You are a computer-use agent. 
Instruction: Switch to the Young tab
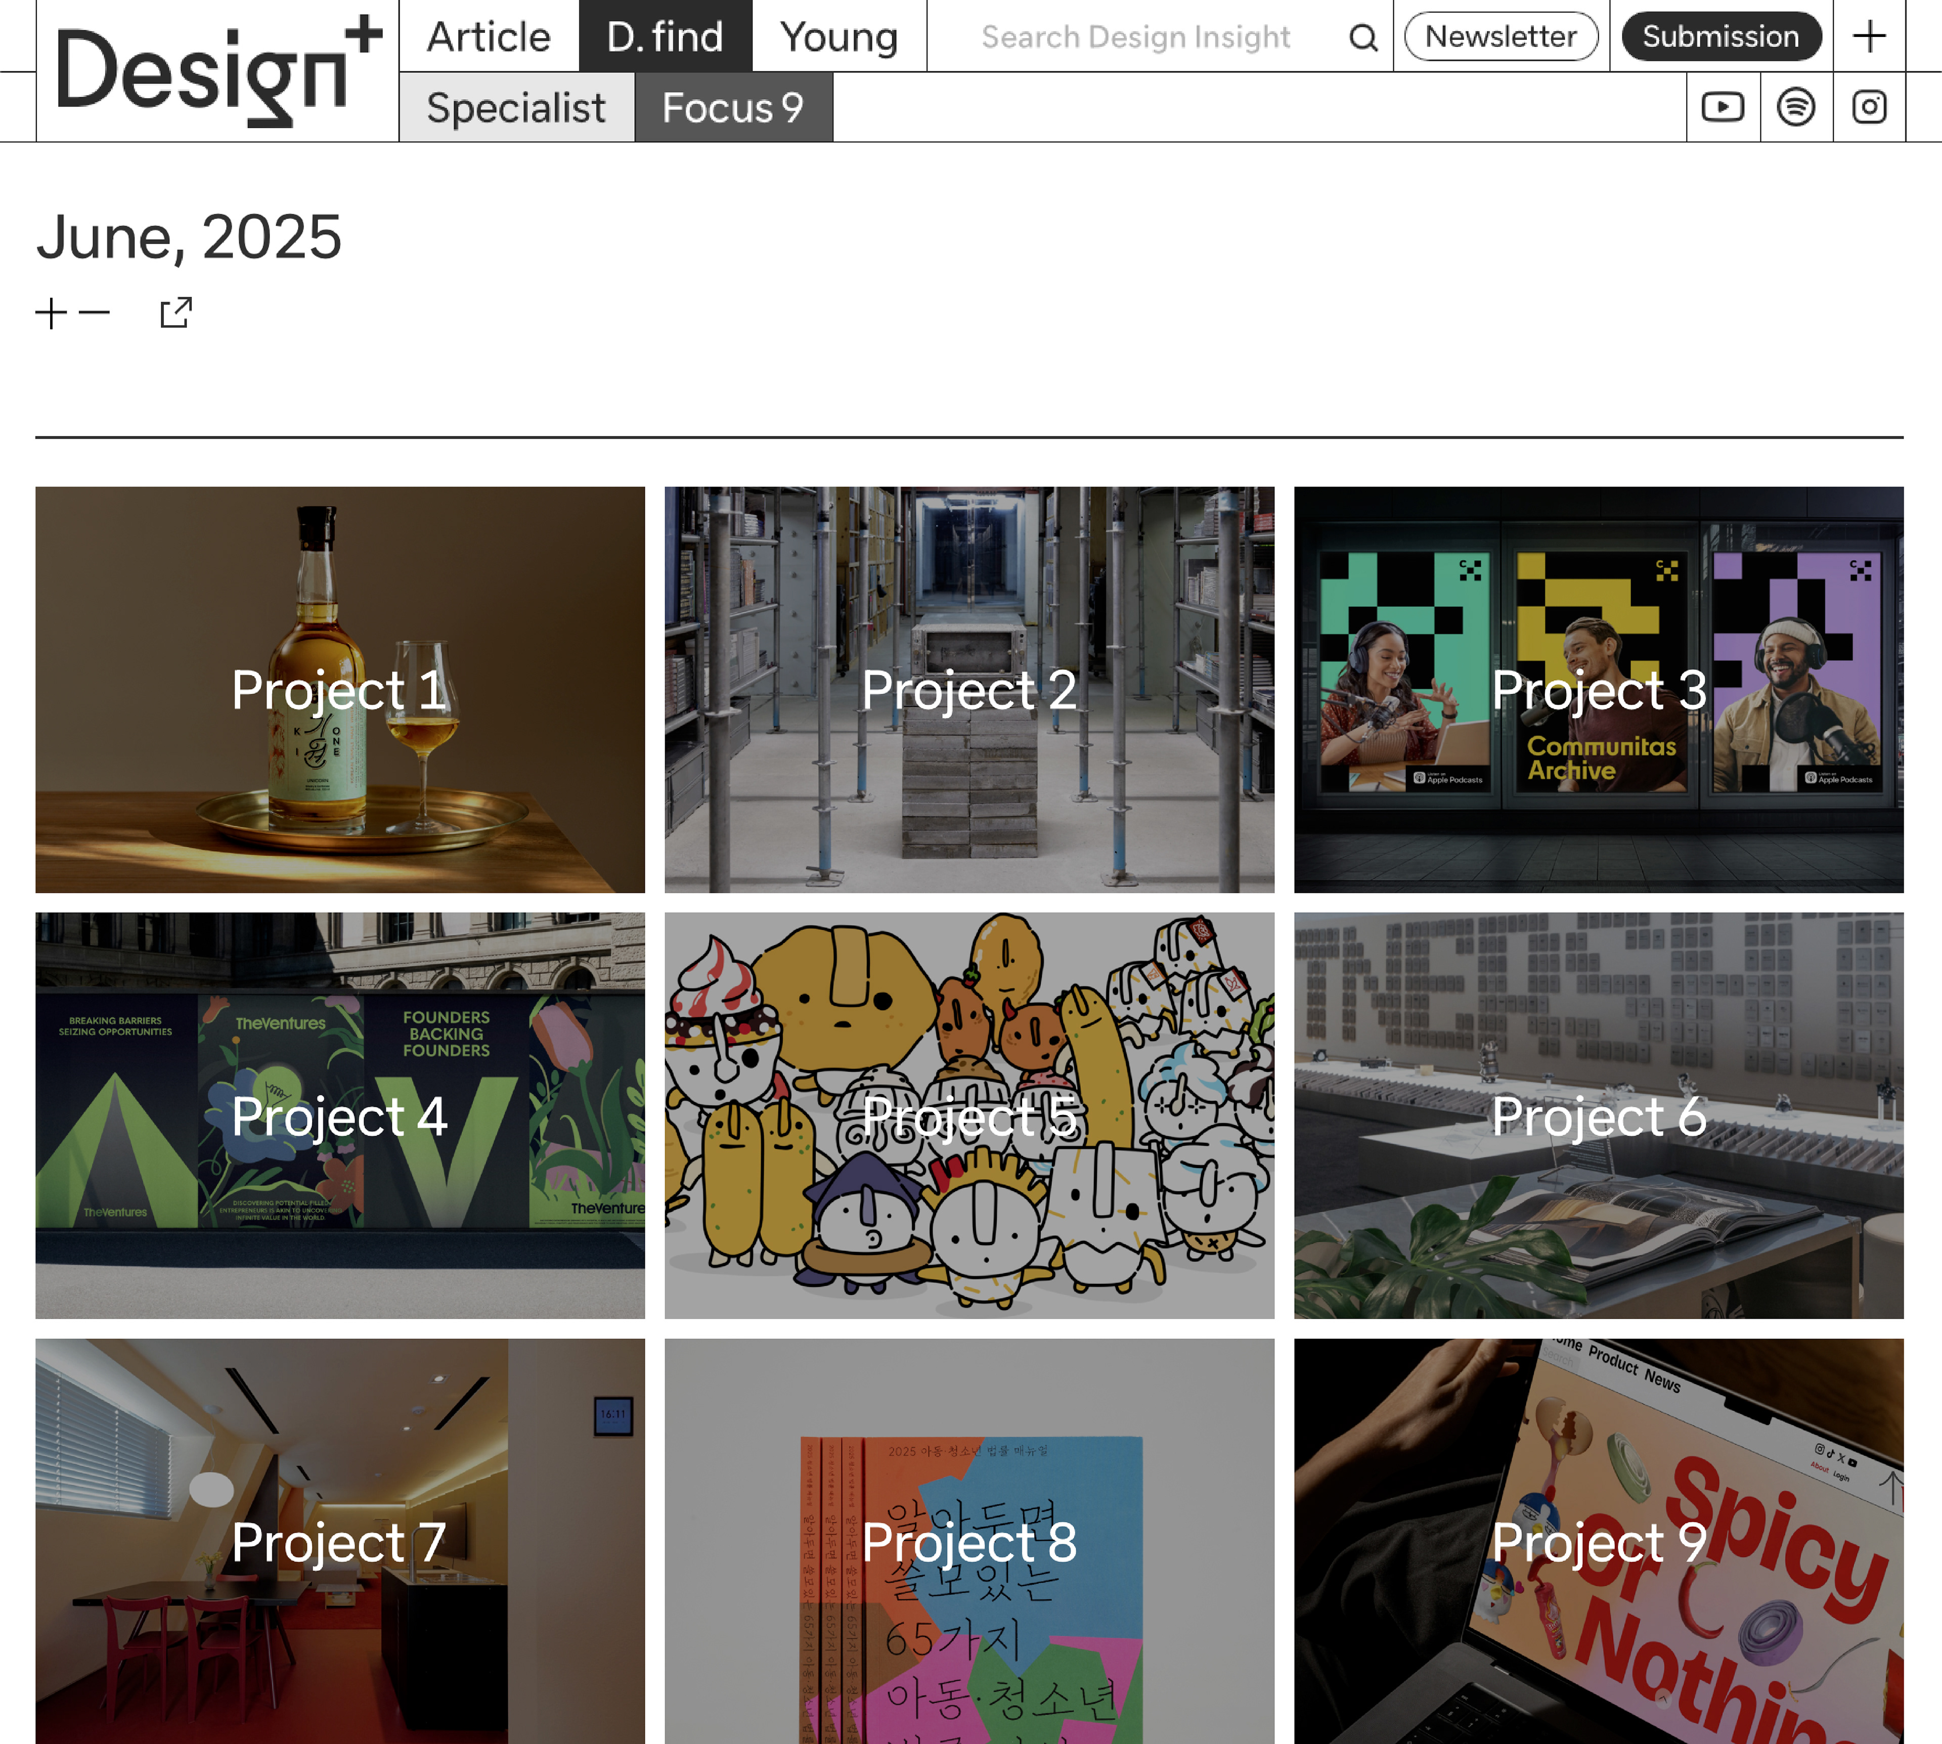click(x=838, y=36)
